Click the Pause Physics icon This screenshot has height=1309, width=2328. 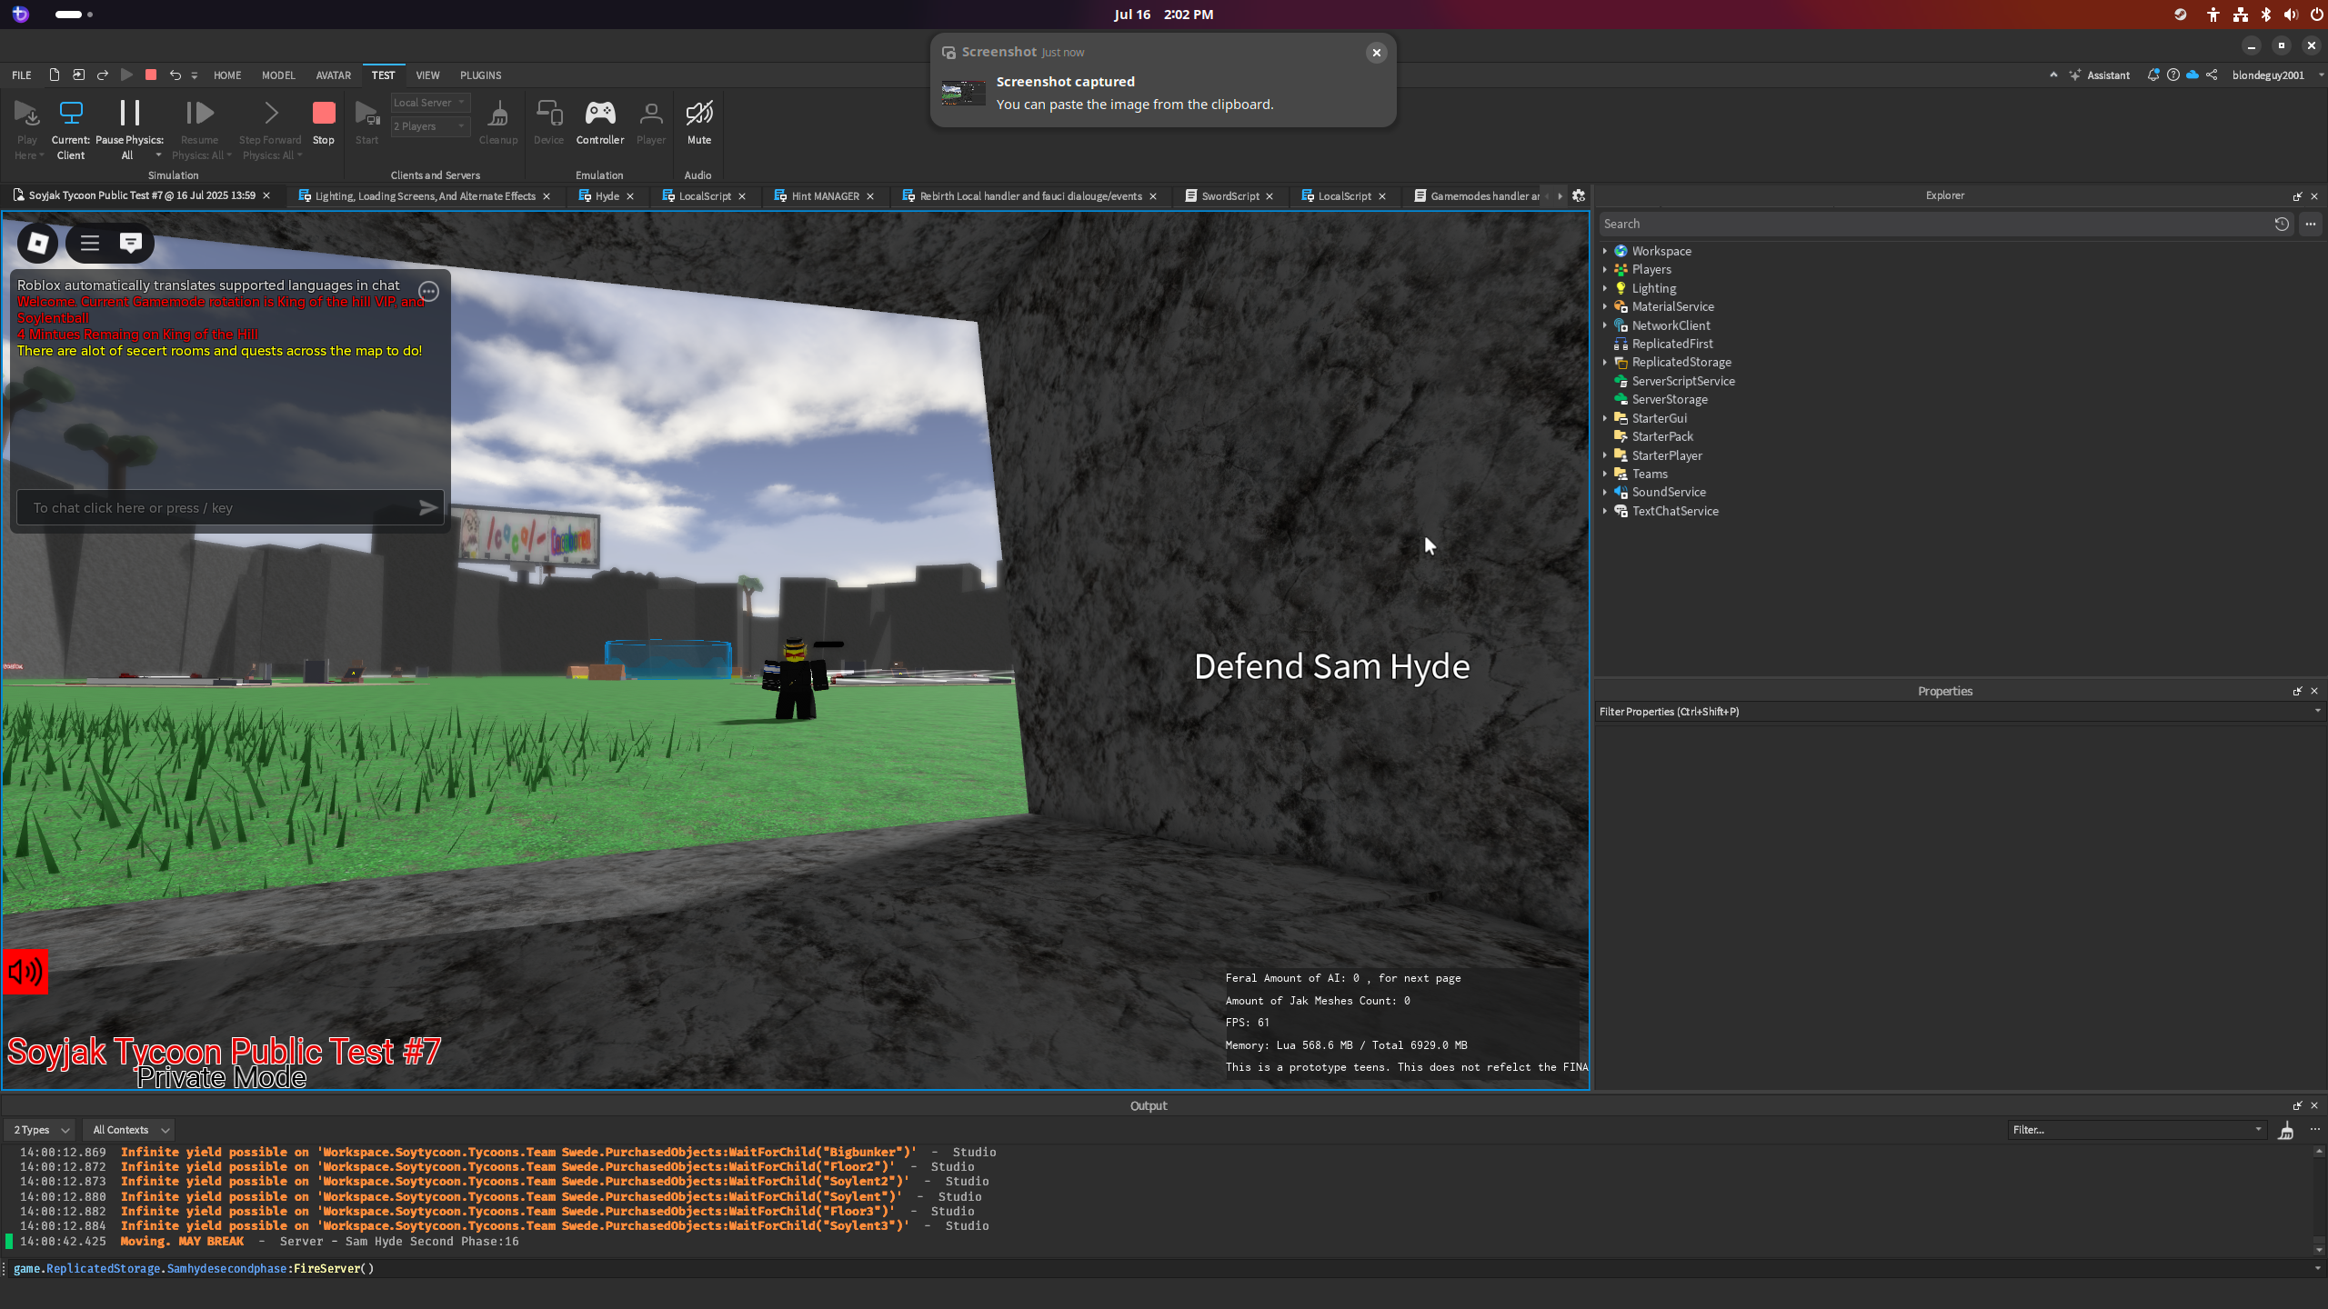coord(130,113)
